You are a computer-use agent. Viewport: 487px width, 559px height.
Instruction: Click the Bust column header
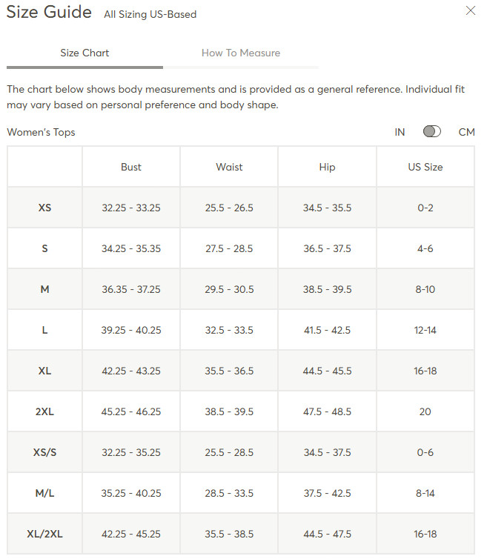pos(131,167)
